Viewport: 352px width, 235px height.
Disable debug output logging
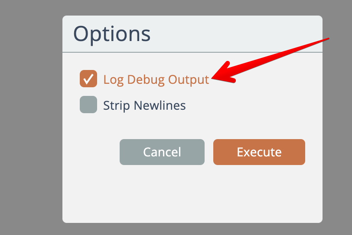pyautogui.click(x=88, y=79)
